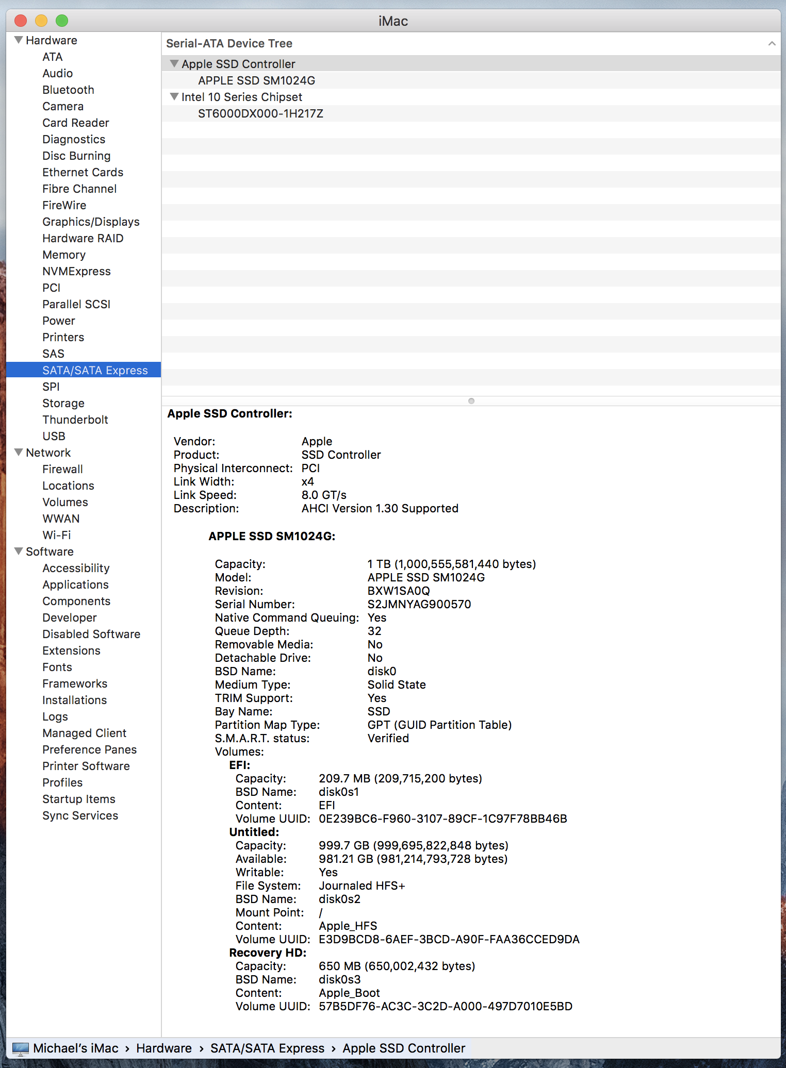Select Startup Items in the sidebar
This screenshot has width=786, height=1068.
(79, 799)
